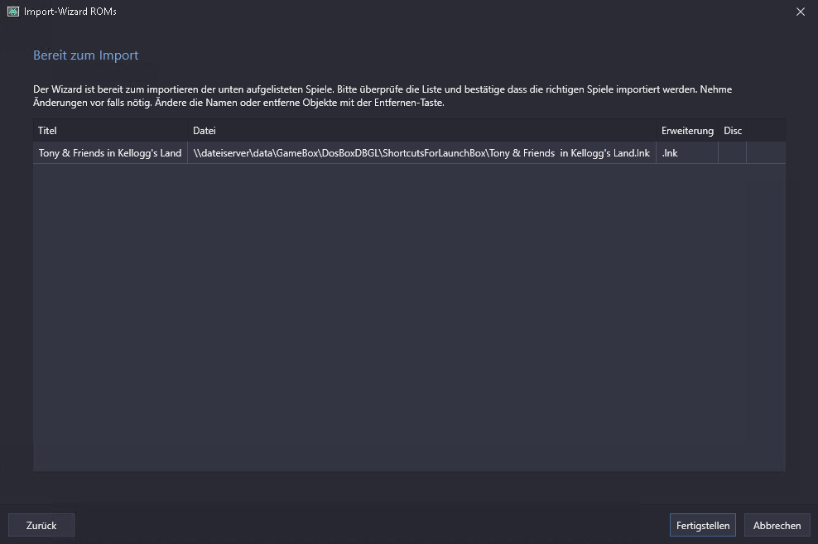Sort by the Erweiterung column header

pos(687,131)
